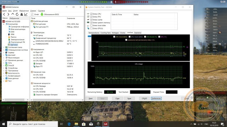Click the user silhouette toolbar icon

tap(22, 14)
